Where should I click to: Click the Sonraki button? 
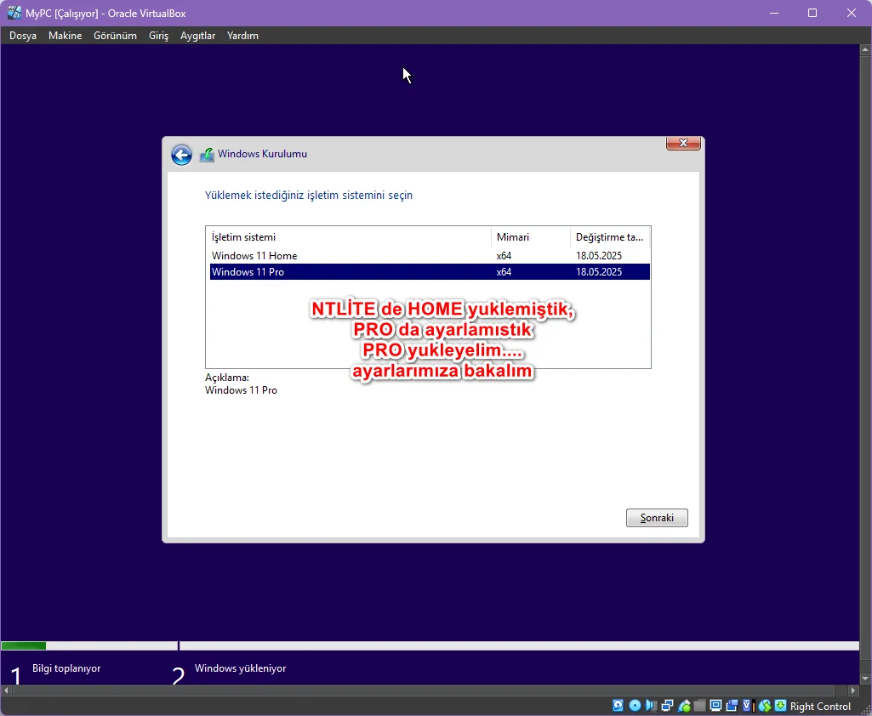pos(657,518)
